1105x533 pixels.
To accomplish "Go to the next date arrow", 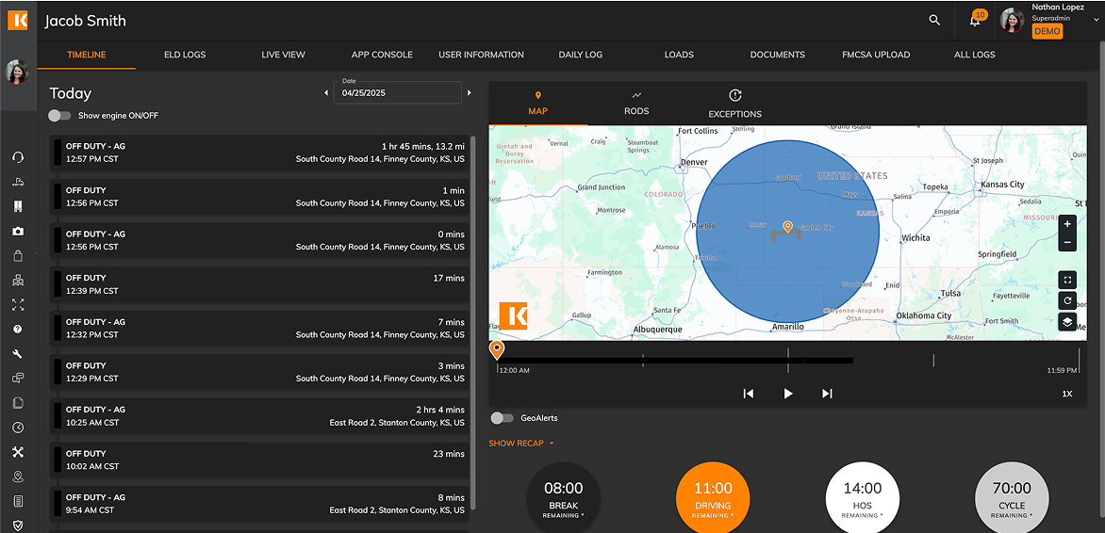I will pyautogui.click(x=470, y=92).
